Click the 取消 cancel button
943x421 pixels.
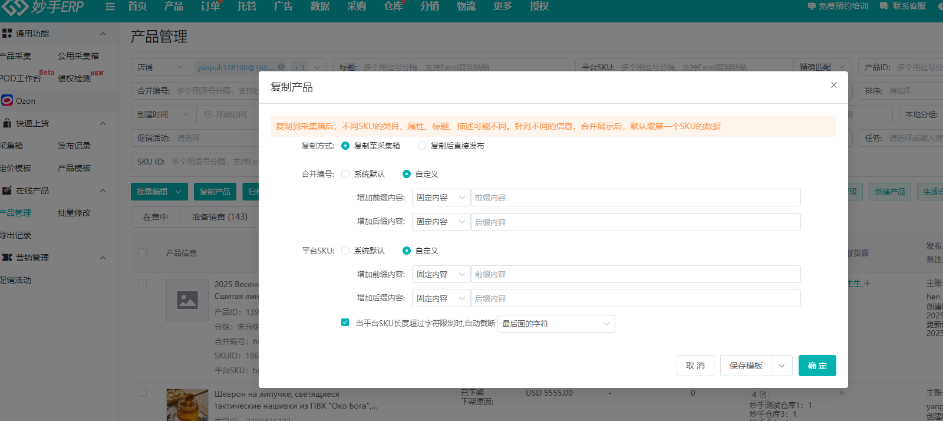pos(695,366)
